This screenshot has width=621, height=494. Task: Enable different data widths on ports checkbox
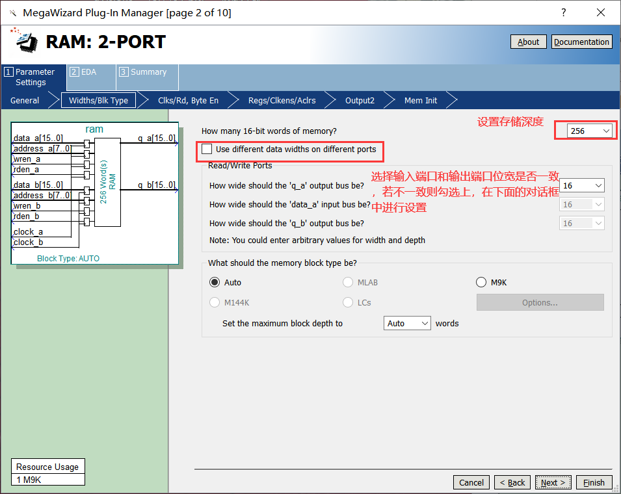[207, 149]
